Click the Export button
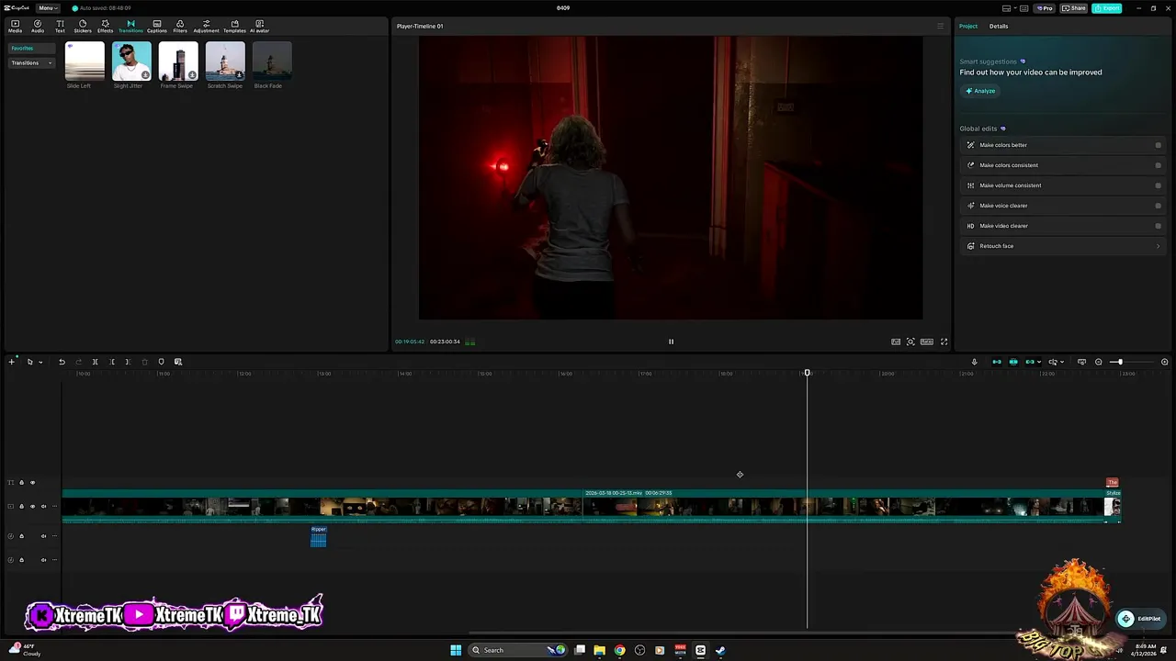1176x661 pixels. pos(1107,8)
